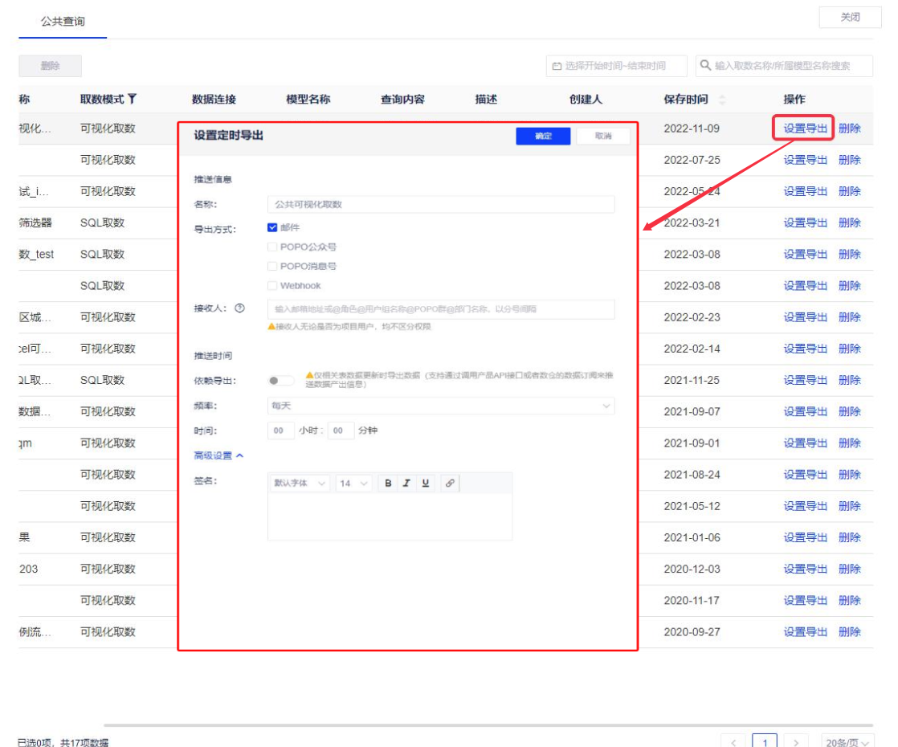Uncheck the 邮件 export method checkbox
Image resolution: width=898 pixels, height=747 pixels.
pyautogui.click(x=272, y=228)
